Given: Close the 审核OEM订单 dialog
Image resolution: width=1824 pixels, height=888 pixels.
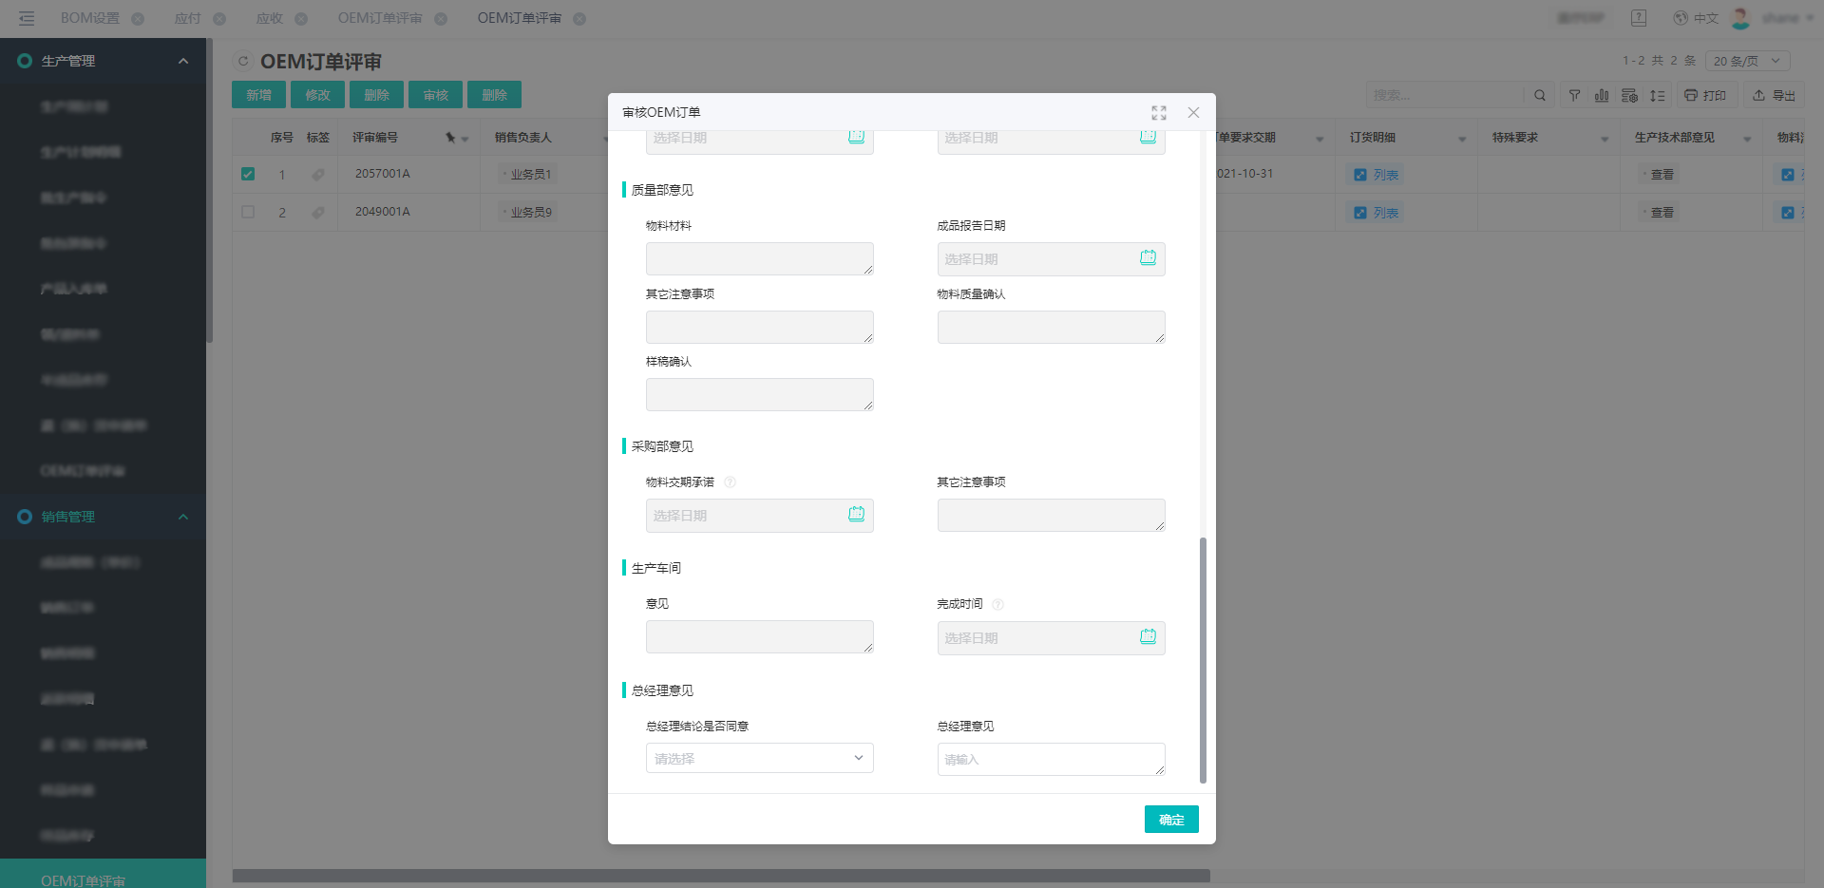Looking at the screenshot, I should point(1193,113).
